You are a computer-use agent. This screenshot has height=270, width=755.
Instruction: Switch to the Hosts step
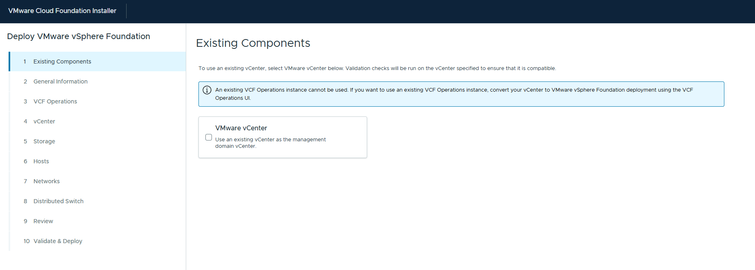point(41,161)
